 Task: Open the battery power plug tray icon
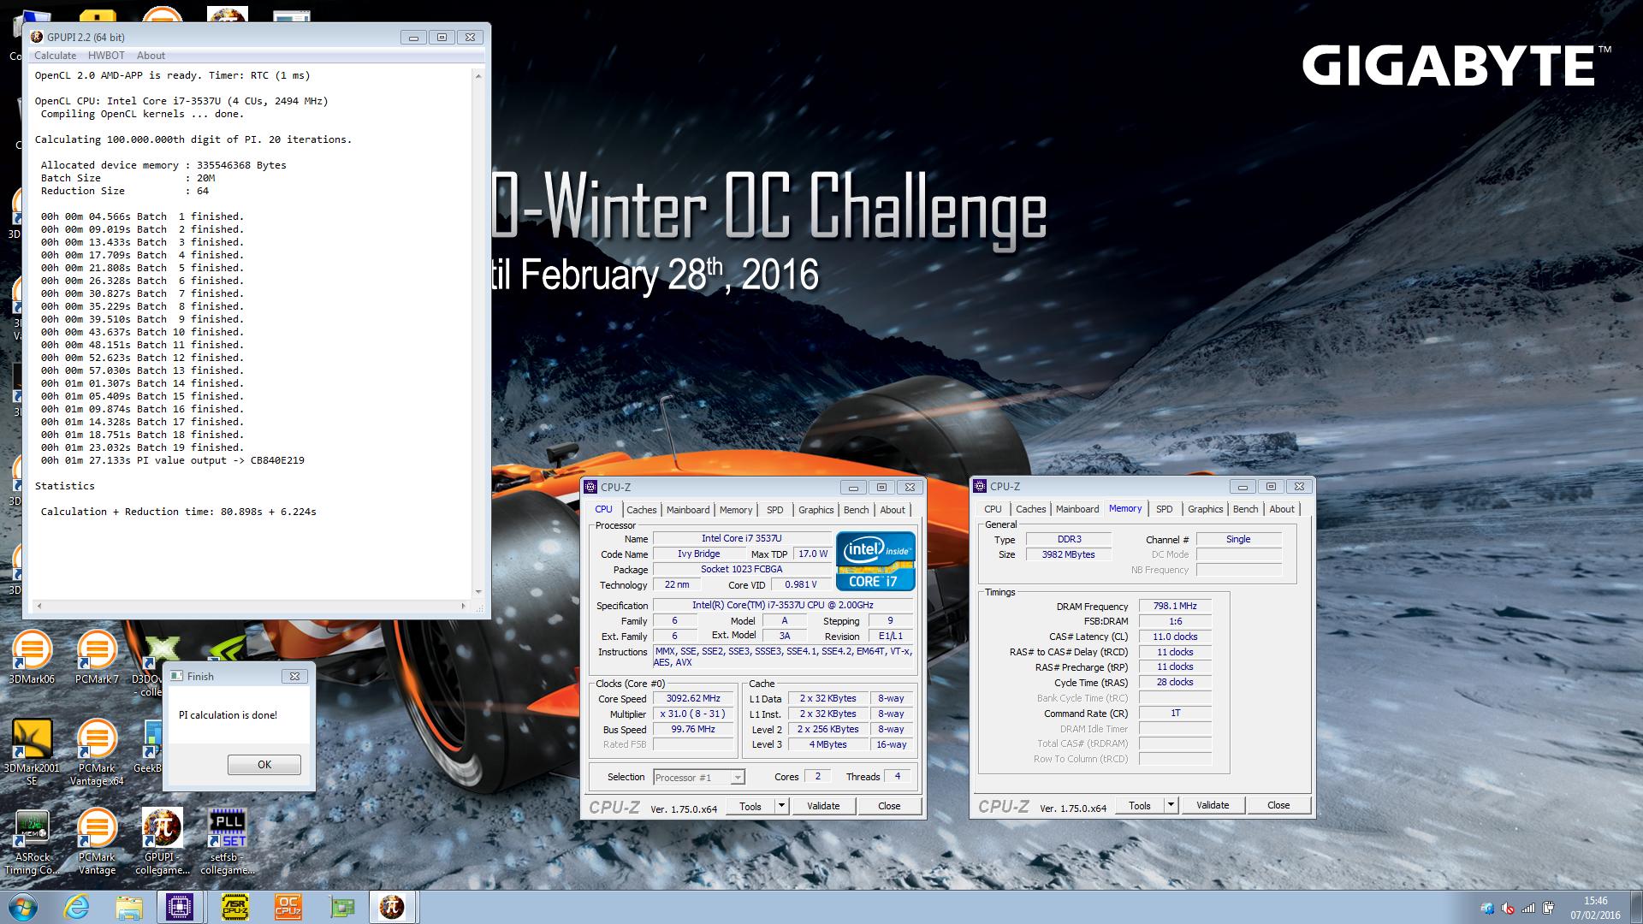[x=1549, y=908]
